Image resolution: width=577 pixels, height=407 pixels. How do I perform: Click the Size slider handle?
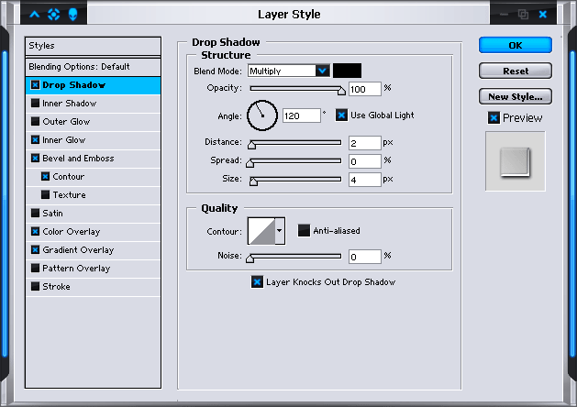[253, 181]
